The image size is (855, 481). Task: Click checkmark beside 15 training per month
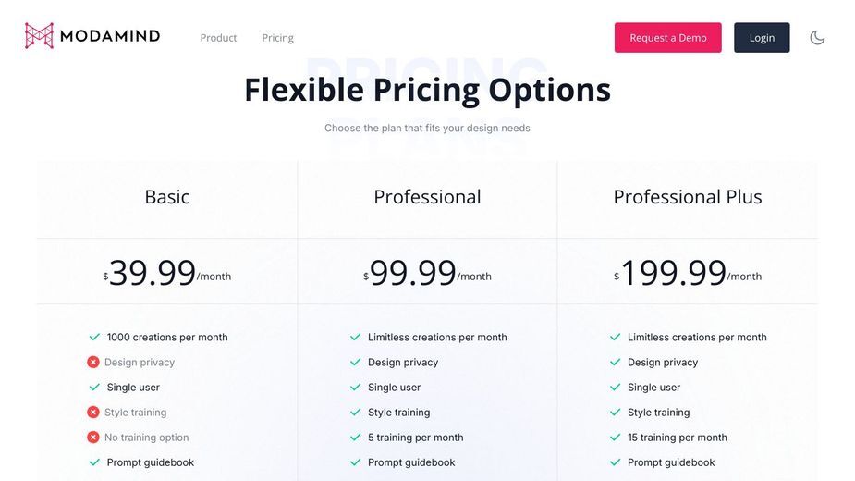point(615,438)
